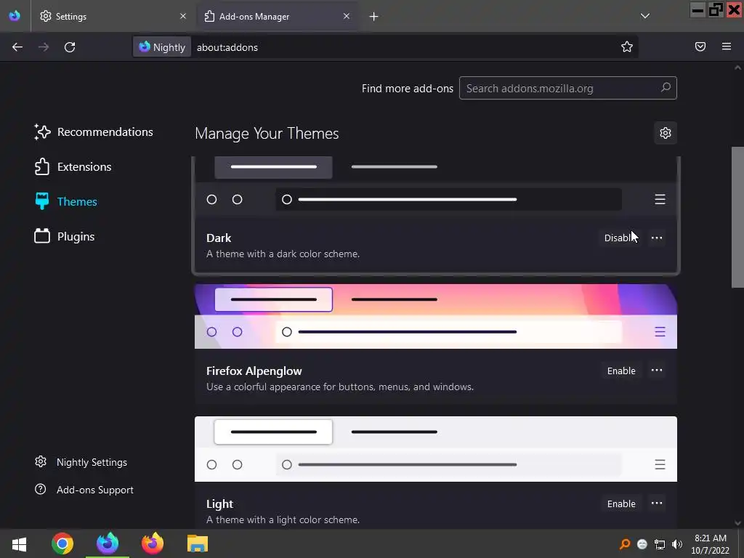The height and width of the screenshot is (558, 744).
Task: Go forward to the next page
Action: click(44, 47)
